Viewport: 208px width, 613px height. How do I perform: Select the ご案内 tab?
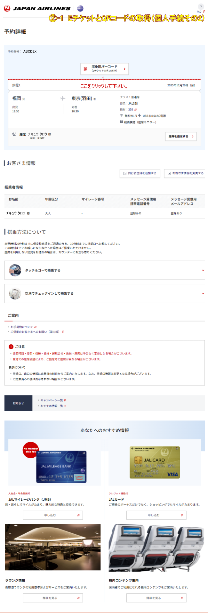point(13,315)
